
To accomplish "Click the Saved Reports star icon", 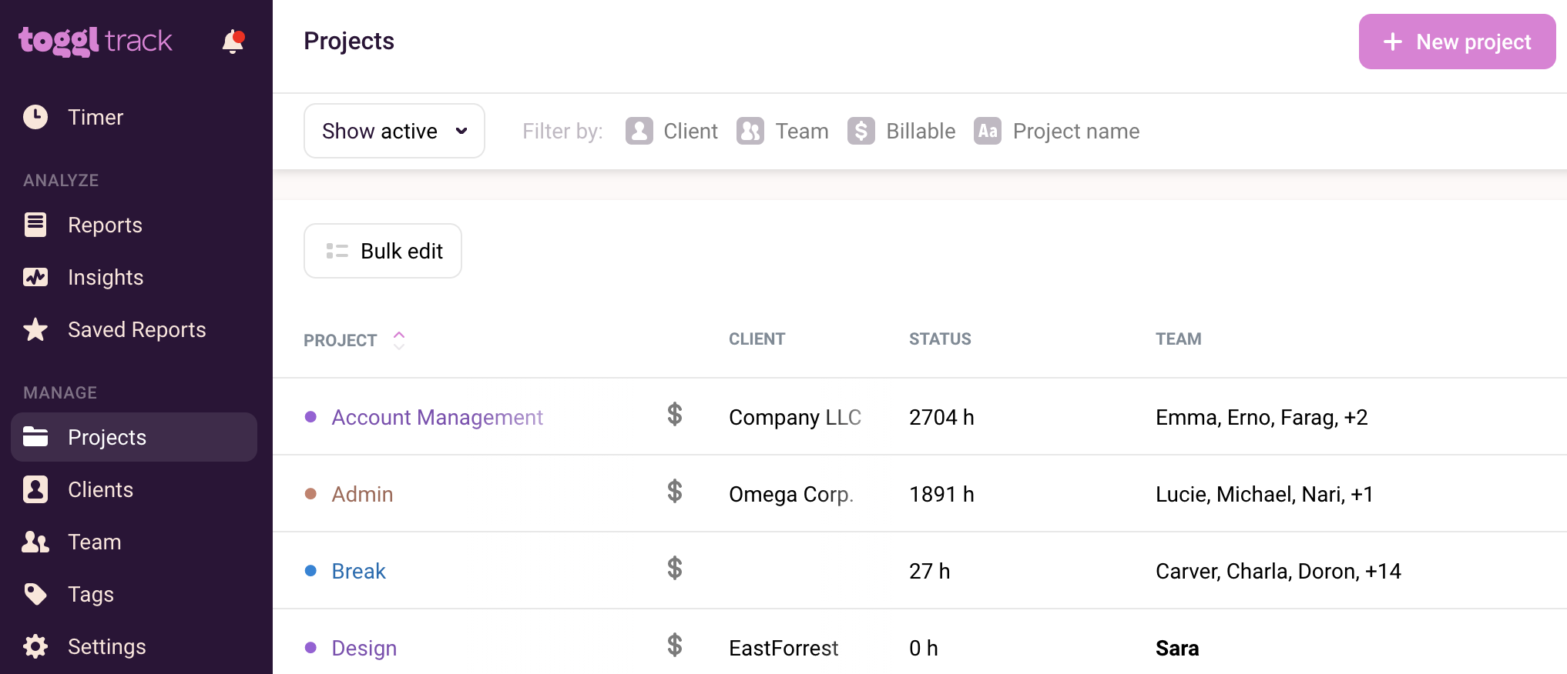I will point(35,330).
